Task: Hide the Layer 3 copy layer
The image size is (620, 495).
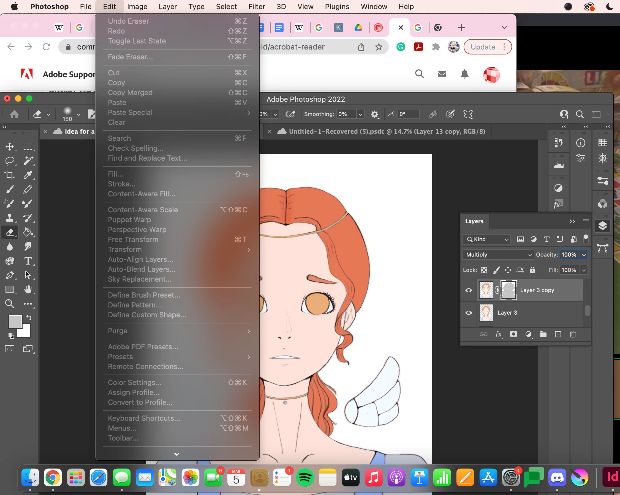Action: tap(469, 290)
